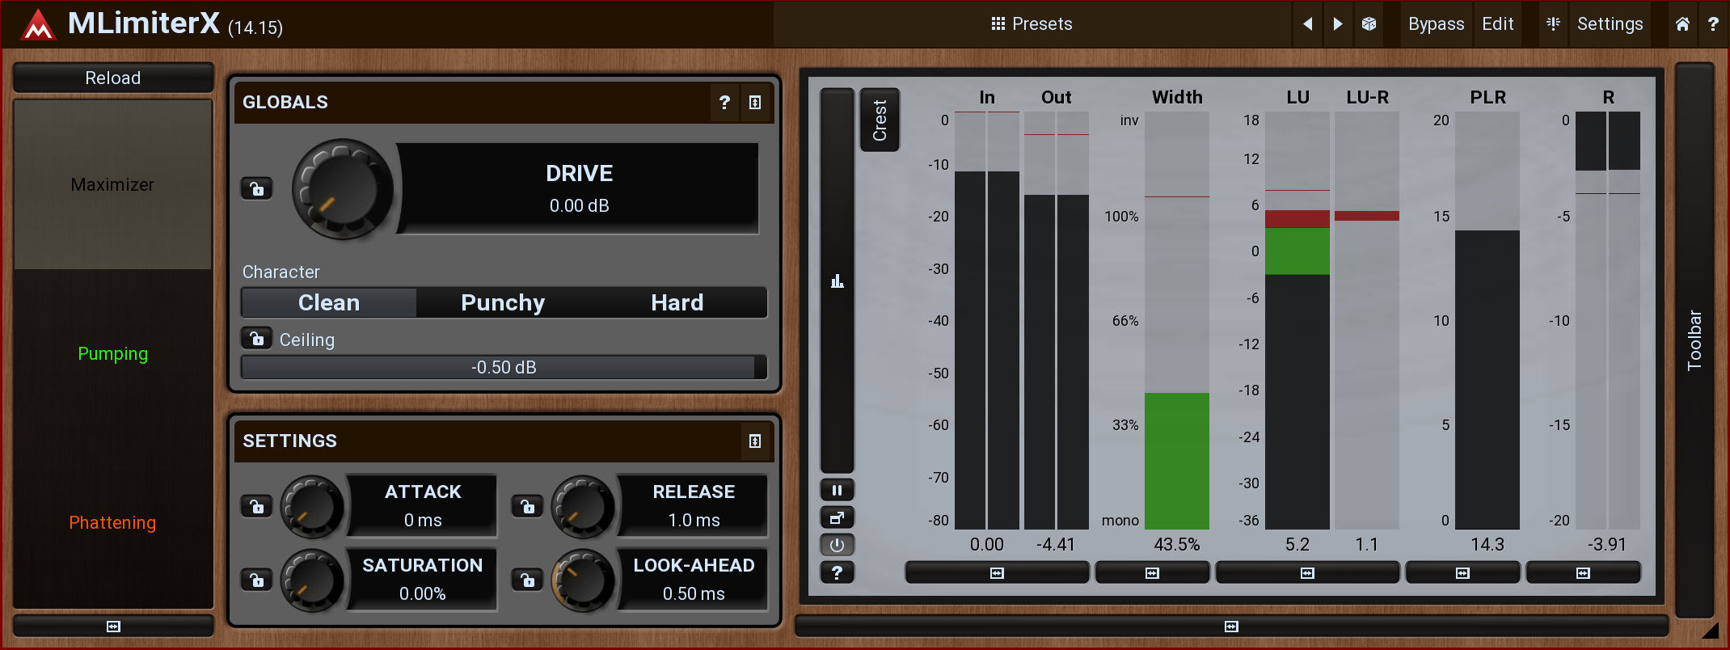Image resolution: width=1730 pixels, height=650 pixels.
Task: Click the random preset dice icon
Action: click(1369, 24)
